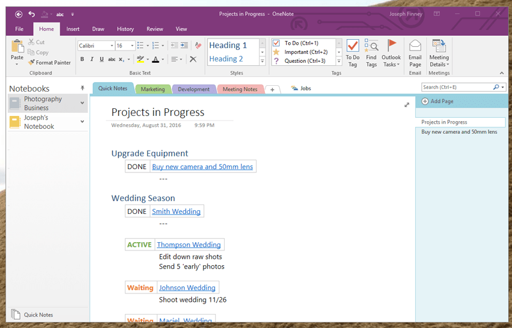Image resolution: width=512 pixels, height=328 pixels.
Task: Switch to the History ribbon tab
Action: click(x=125, y=29)
